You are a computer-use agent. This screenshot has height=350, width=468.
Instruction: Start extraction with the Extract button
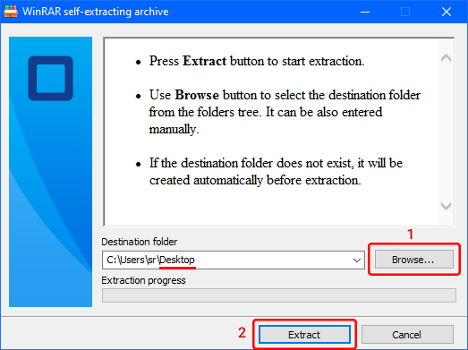point(304,335)
